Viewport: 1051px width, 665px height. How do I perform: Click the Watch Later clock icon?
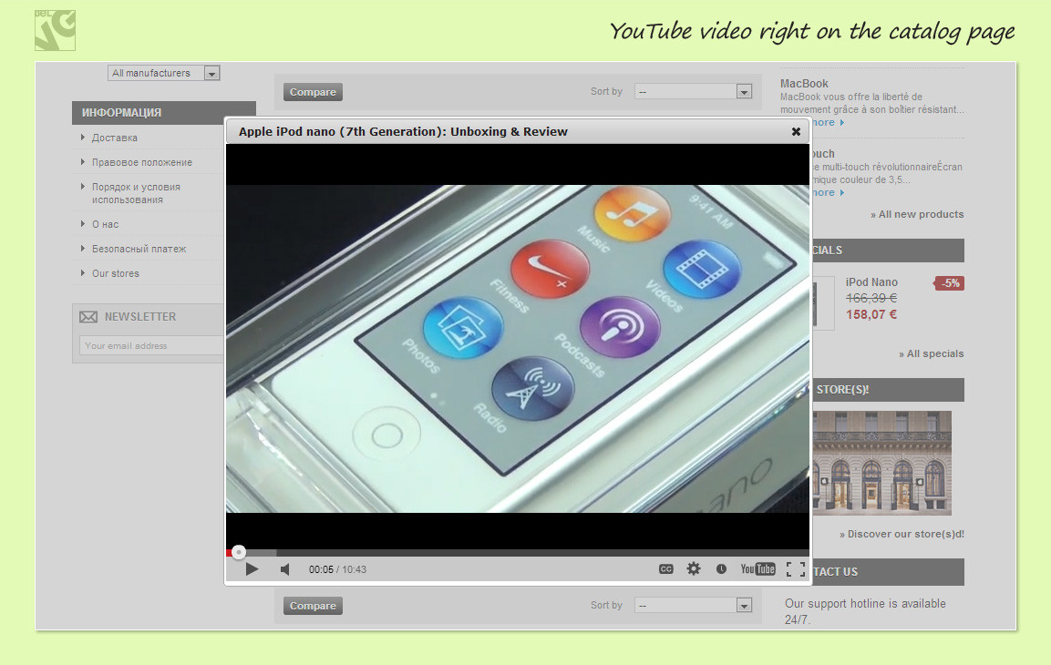[721, 569]
